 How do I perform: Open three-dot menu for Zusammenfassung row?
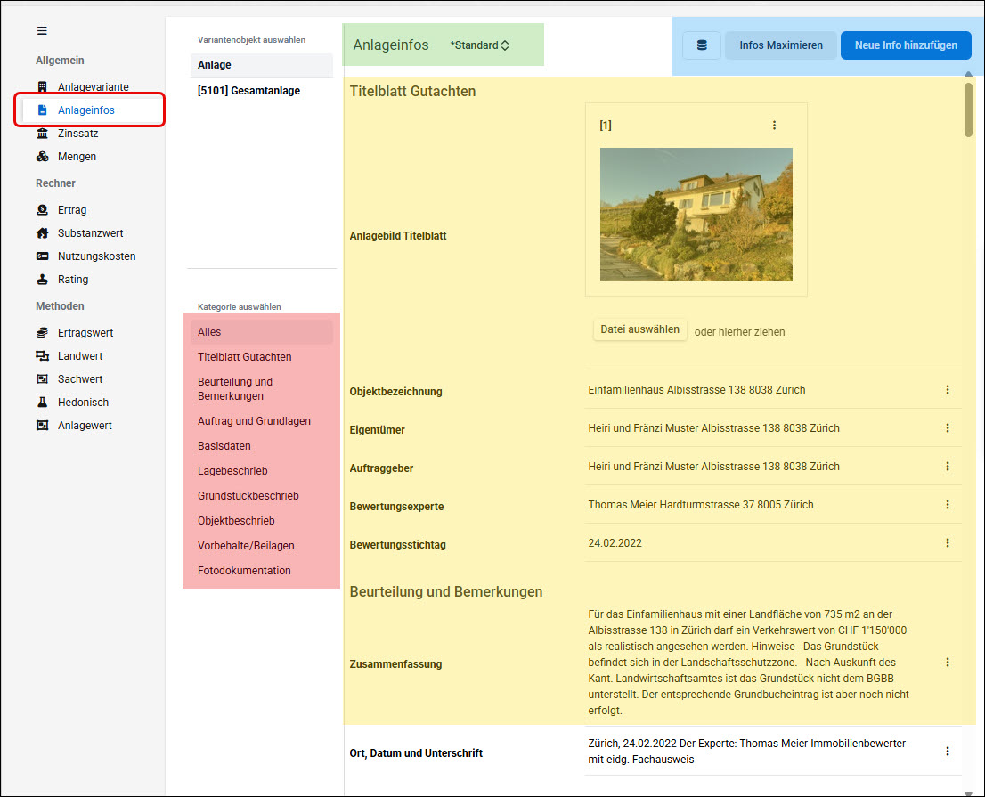[x=948, y=663]
